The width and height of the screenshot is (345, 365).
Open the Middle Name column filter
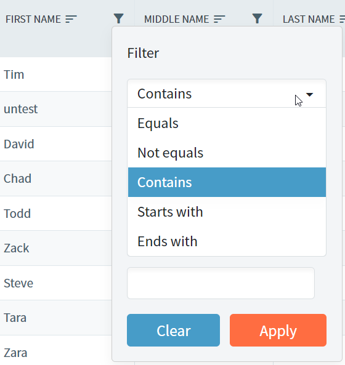click(x=257, y=18)
